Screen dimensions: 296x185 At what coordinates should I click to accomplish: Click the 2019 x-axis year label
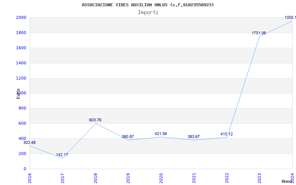coord(128,178)
